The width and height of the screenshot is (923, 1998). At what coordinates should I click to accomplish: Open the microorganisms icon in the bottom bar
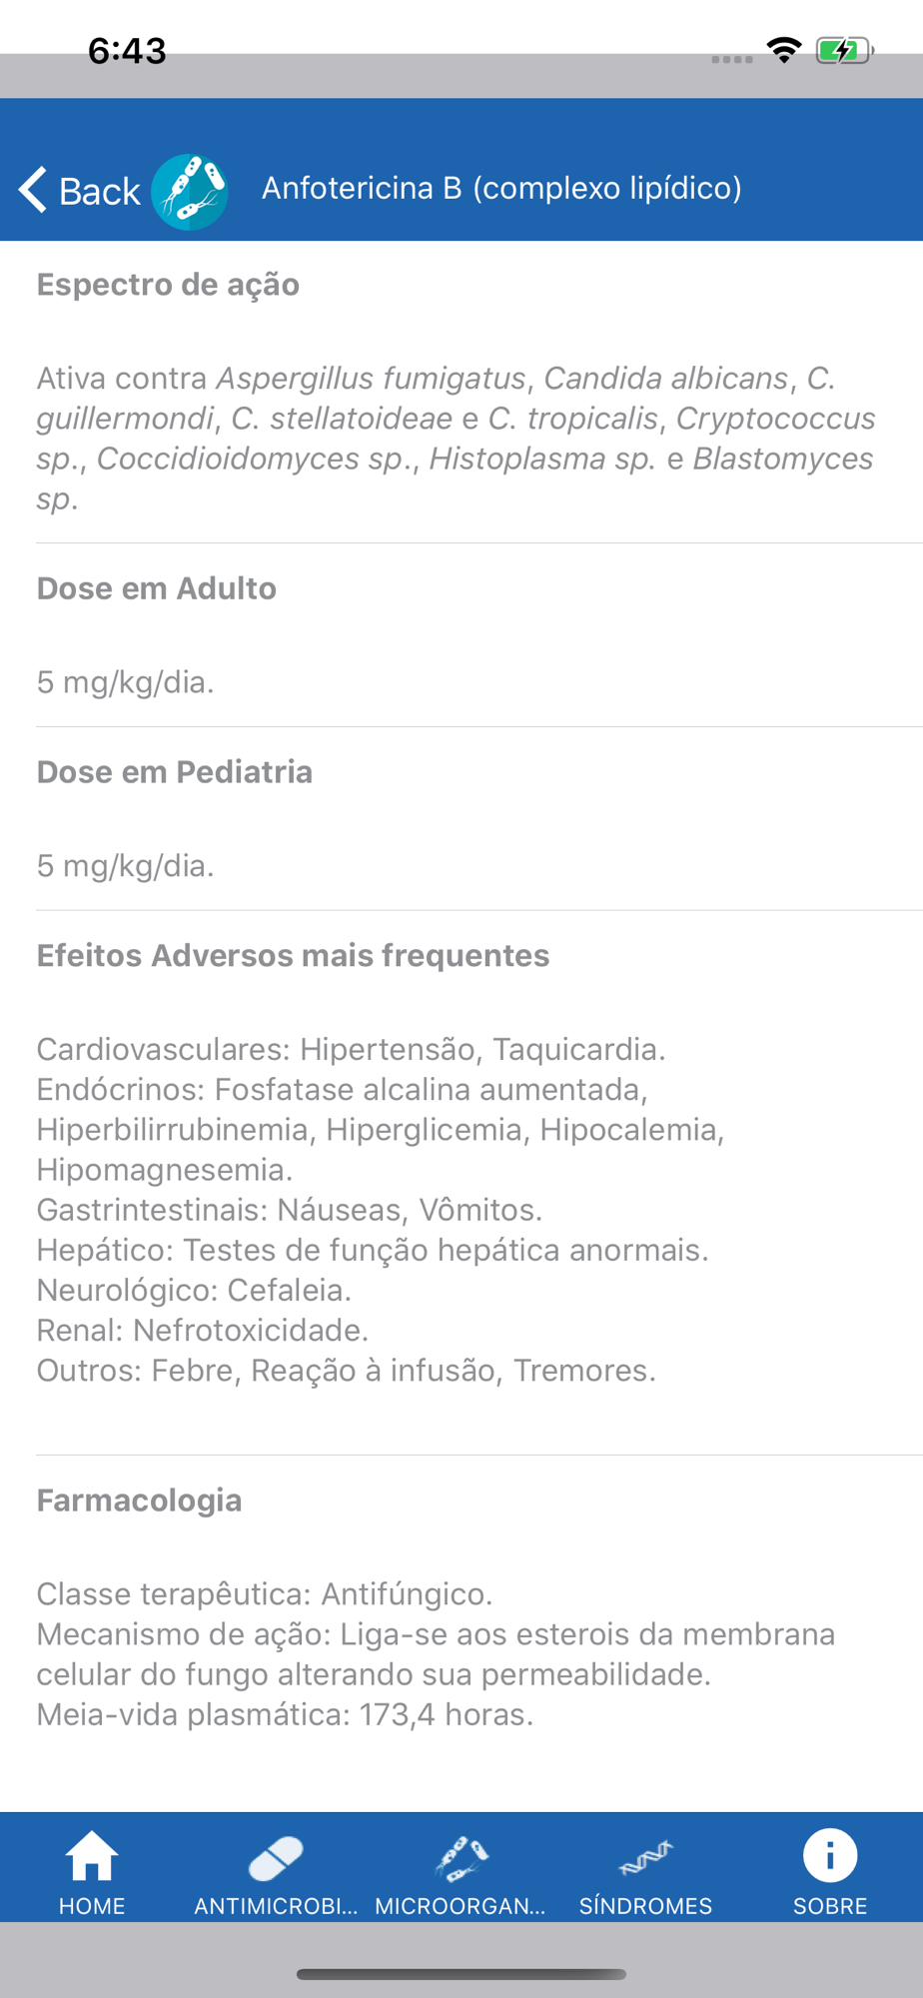click(x=461, y=1858)
